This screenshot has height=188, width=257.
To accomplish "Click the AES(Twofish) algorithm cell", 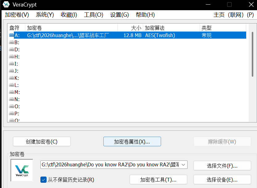I will point(160,35).
